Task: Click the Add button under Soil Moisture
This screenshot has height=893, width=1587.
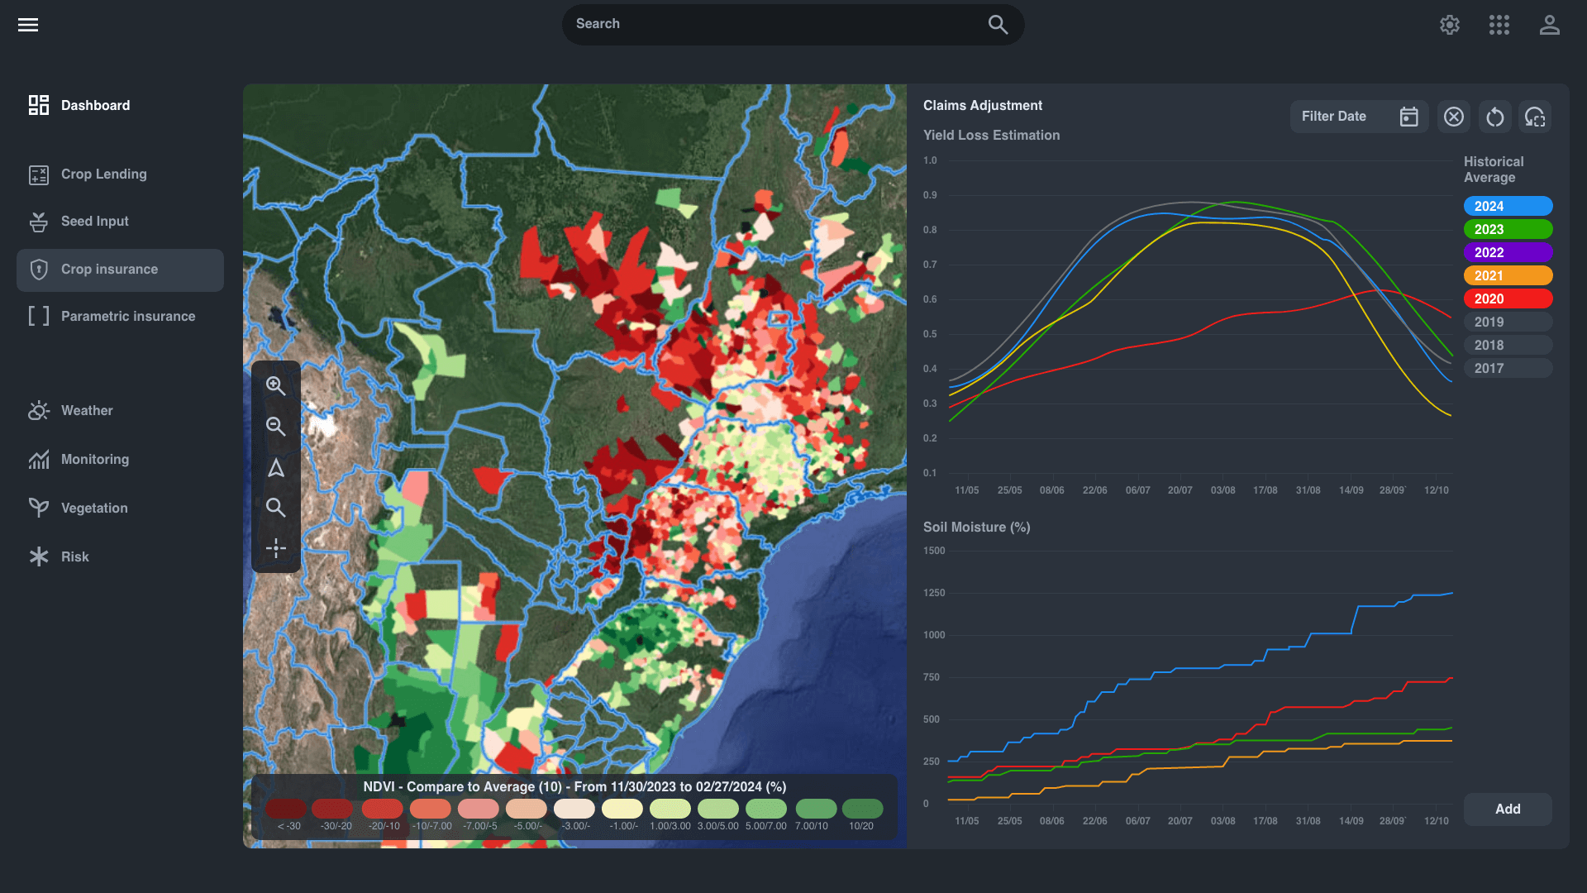Action: point(1508,809)
